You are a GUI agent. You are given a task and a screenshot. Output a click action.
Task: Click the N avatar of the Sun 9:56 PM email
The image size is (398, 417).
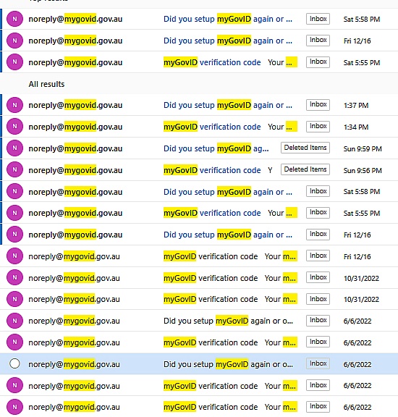(14, 169)
